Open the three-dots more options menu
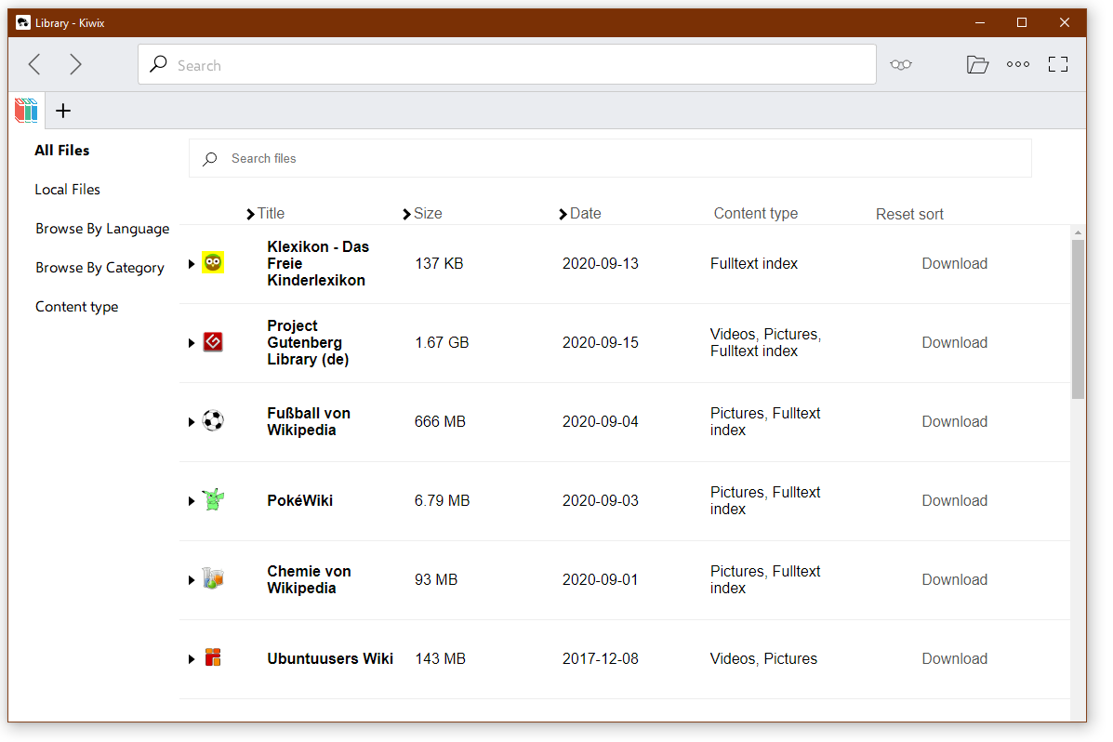This screenshot has width=1113, height=742. (x=1017, y=65)
